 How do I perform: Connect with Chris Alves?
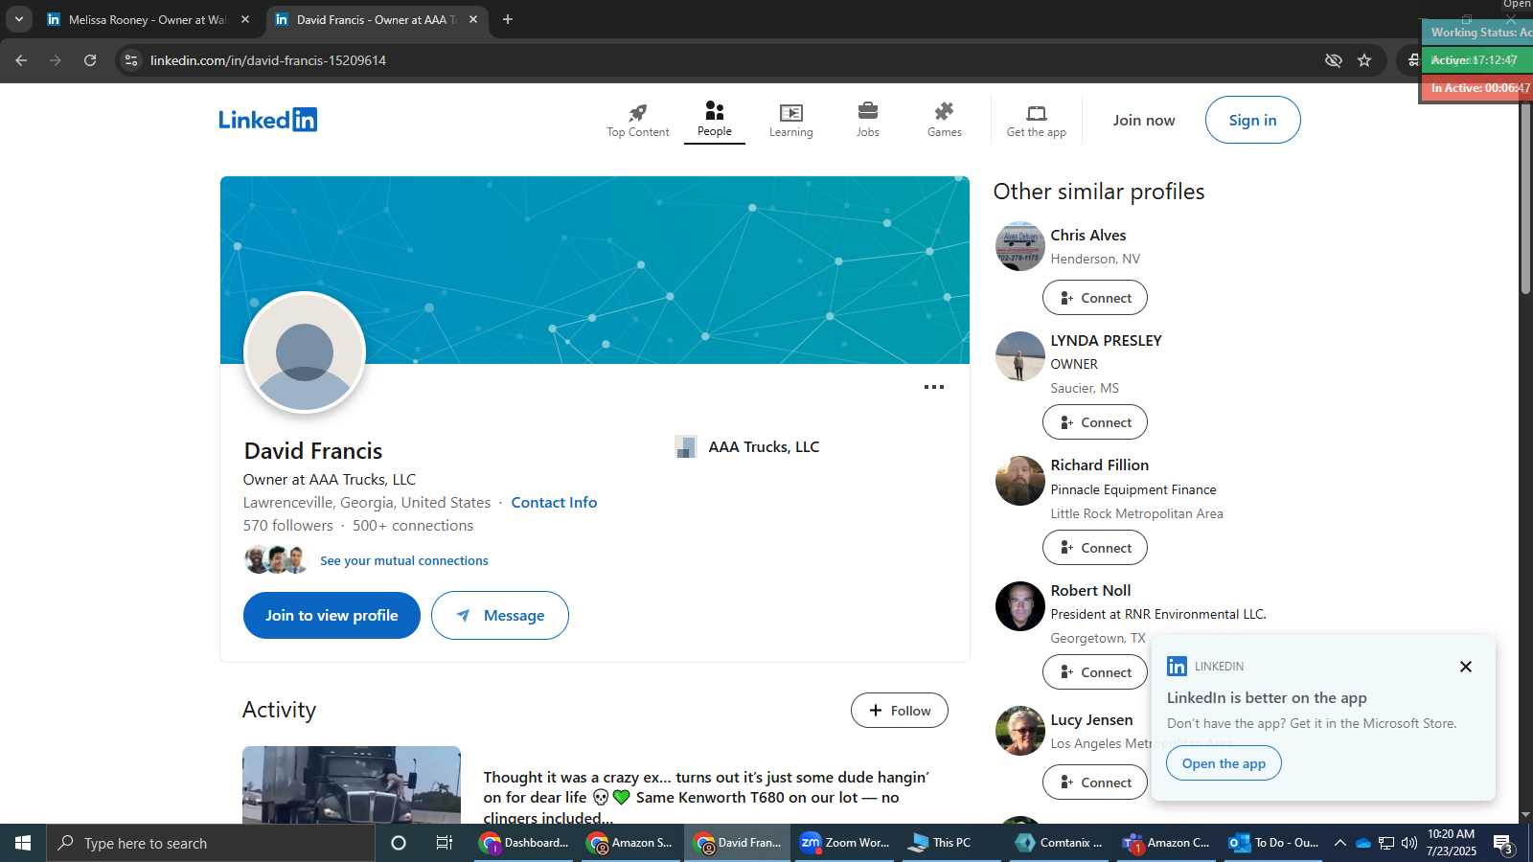point(1094,298)
